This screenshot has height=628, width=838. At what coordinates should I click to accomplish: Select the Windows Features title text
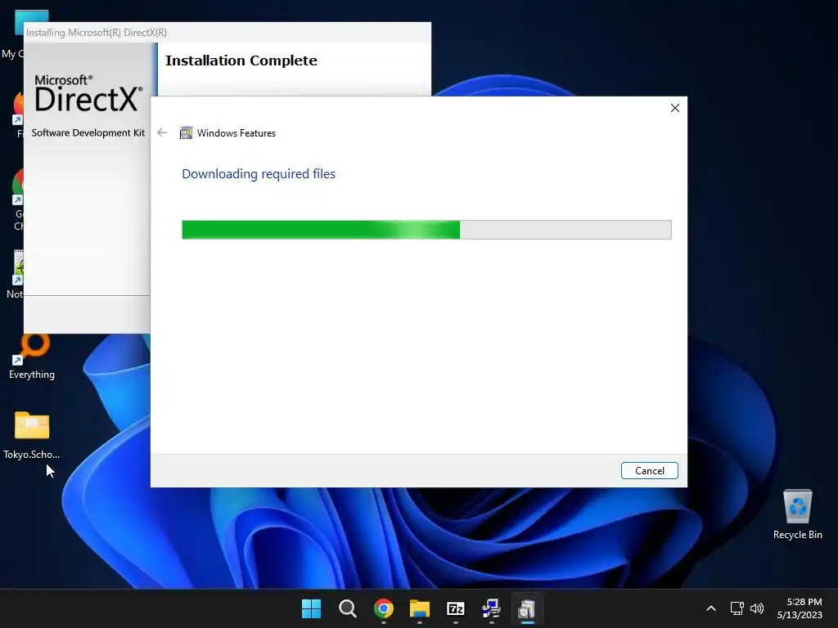click(x=237, y=133)
